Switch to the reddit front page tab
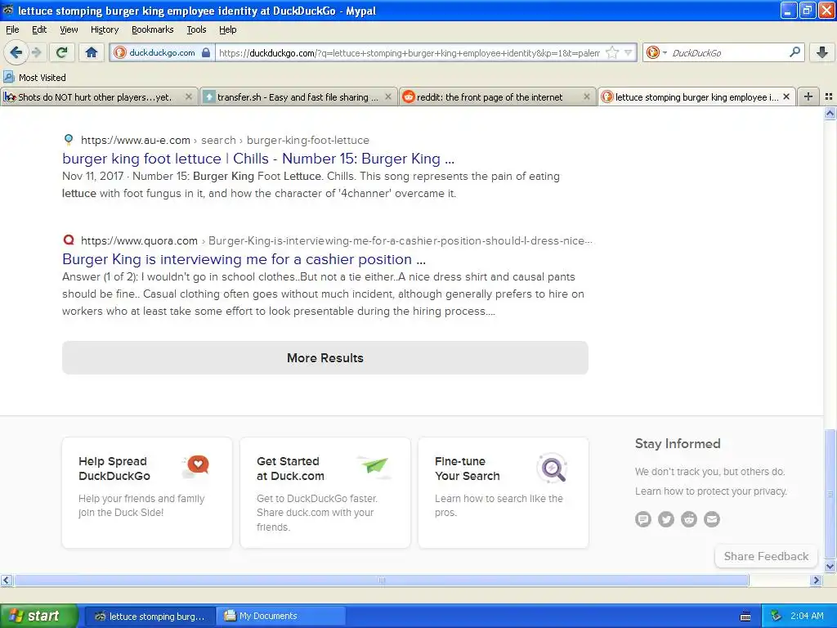This screenshot has height=628, width=837. [490, 97]
